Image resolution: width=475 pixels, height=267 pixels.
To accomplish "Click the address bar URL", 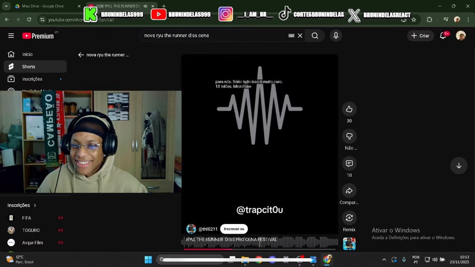I will [x=81, y=20].
